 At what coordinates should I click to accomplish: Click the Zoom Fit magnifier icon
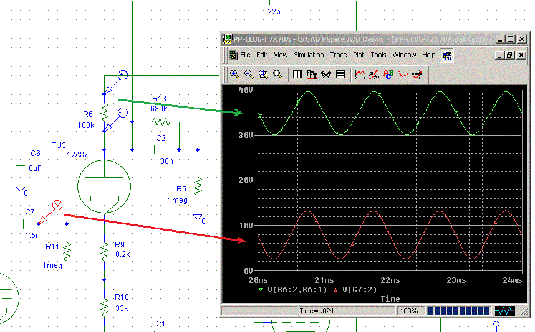pyautogui.click(x=277, y=74)
